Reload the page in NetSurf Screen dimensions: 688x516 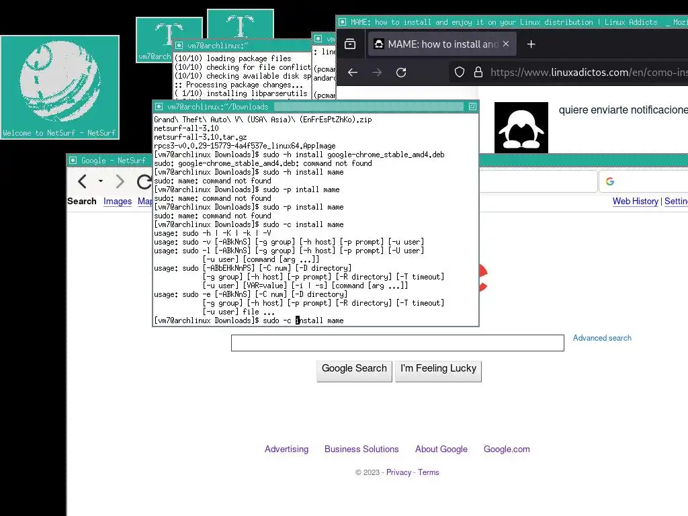pyautogui.click(x=144, y=181)
